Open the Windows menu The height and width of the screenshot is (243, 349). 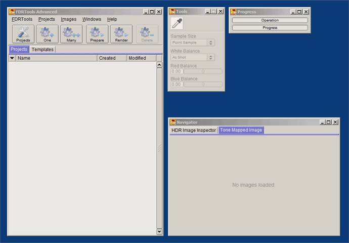(x=92, y=19)
